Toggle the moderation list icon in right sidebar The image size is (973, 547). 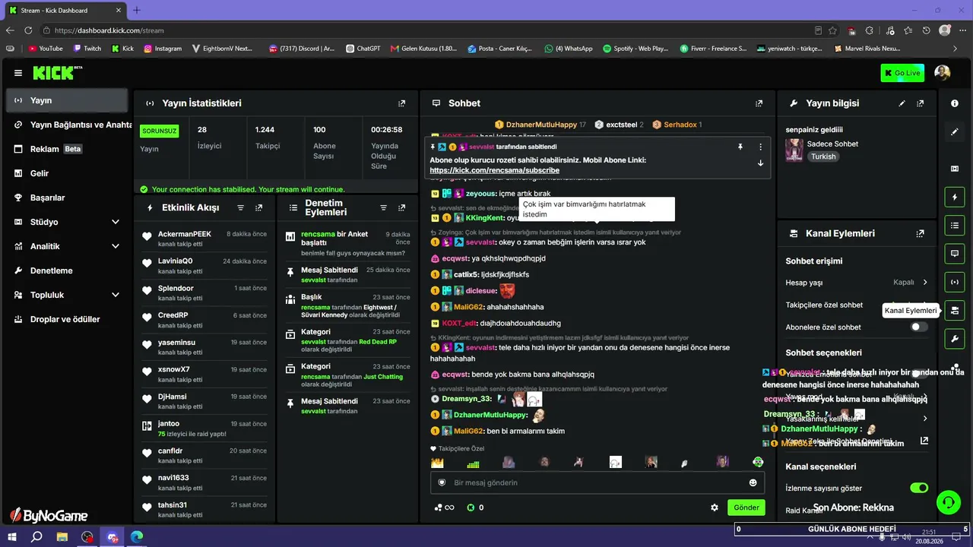955,226
